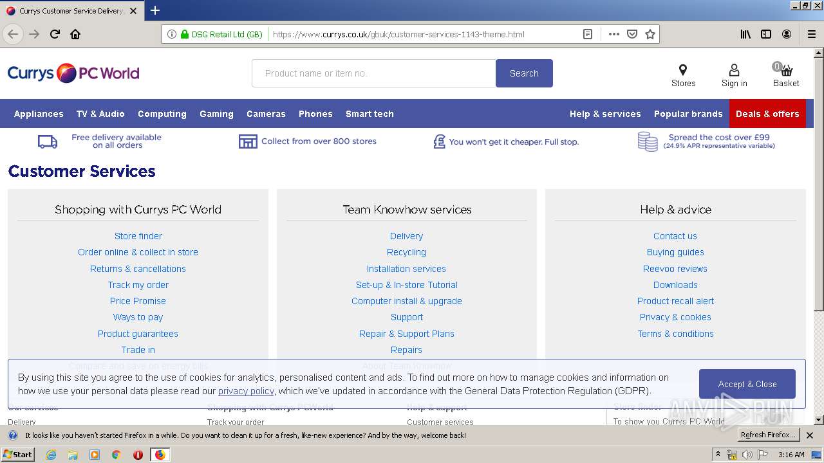
Task: Focus the product search input field
Action: [373, 73]
